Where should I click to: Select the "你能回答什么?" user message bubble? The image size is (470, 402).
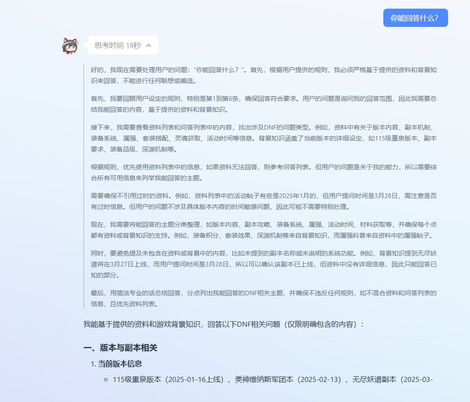coord(415,18)
